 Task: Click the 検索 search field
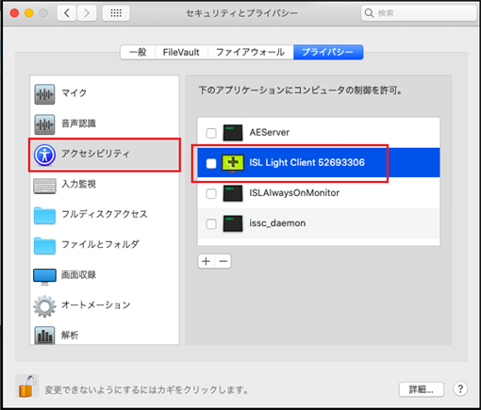coord(419,13)
